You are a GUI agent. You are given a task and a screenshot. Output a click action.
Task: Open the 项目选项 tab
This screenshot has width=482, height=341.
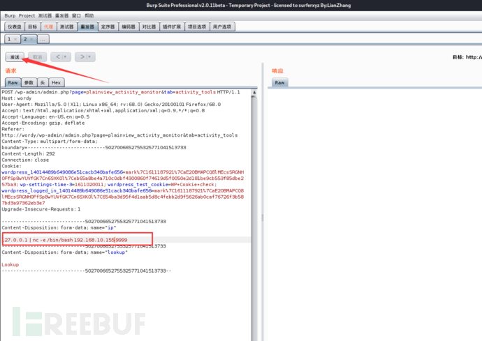(197, 26)
